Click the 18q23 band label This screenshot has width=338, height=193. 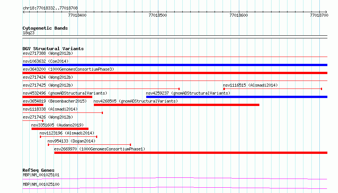[x=28, y=33]
